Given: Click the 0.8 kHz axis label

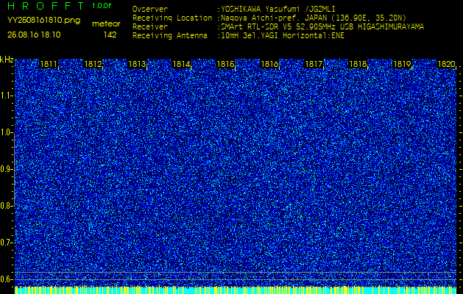Looking at the screenshot, I should coord(7,206).
